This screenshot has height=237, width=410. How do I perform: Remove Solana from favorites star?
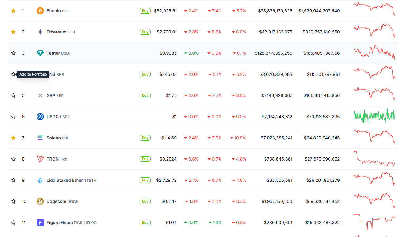pyautogui.click(x=13, y=138)
